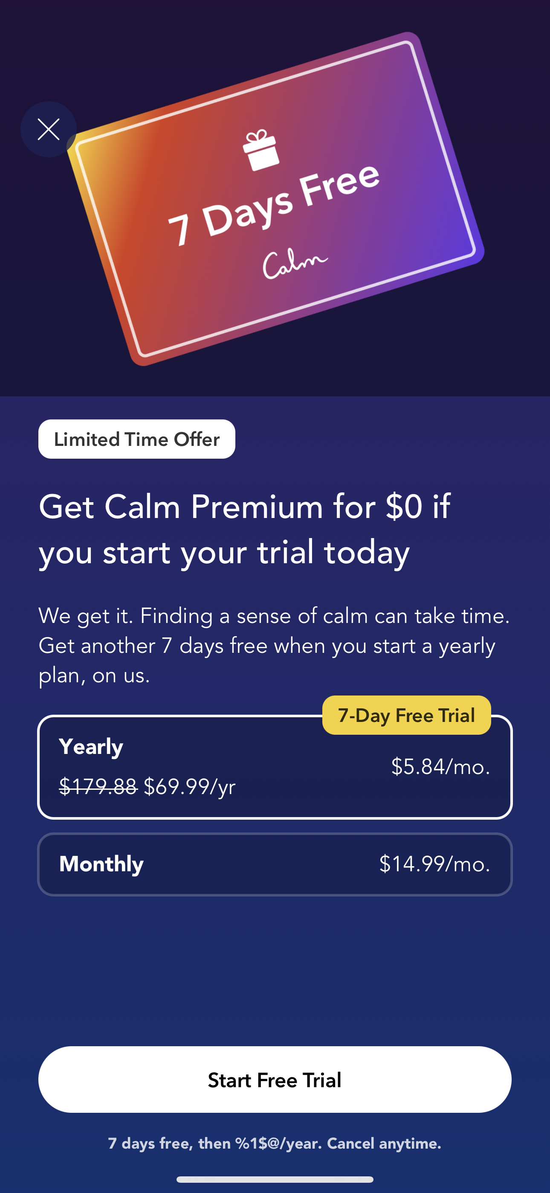Click the Cancel anytime disclaimer text
The height and width of the screenshot is (1193, 550).
tap(275, 1144)
